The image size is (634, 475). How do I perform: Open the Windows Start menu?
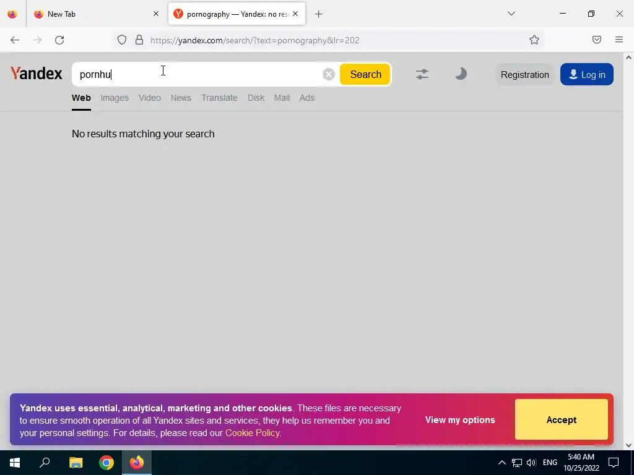pyautogui.click(x=15, y=463)
